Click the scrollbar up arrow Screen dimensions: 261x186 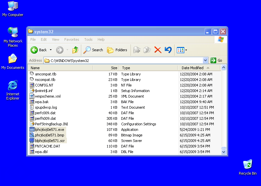tap(223, 68)
